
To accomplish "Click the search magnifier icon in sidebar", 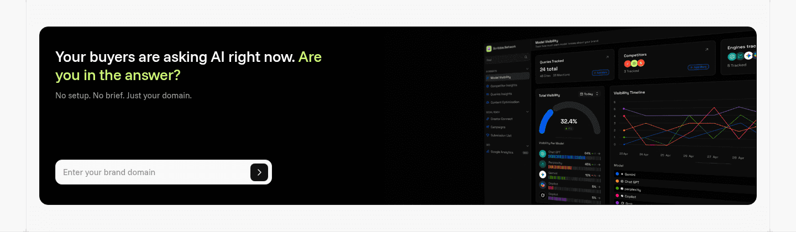I will 526,57.
